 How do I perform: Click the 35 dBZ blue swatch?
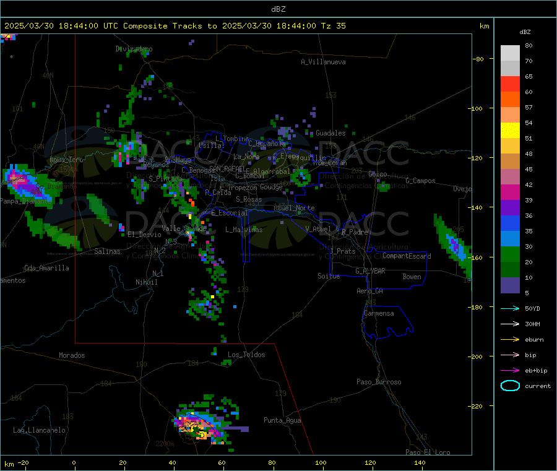(510, 223)
